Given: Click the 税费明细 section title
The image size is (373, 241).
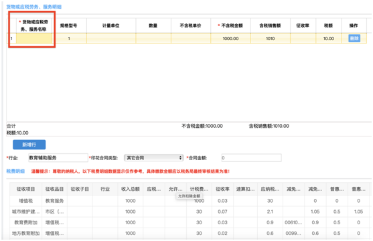Looking at the screenshot, I should 15,171.
